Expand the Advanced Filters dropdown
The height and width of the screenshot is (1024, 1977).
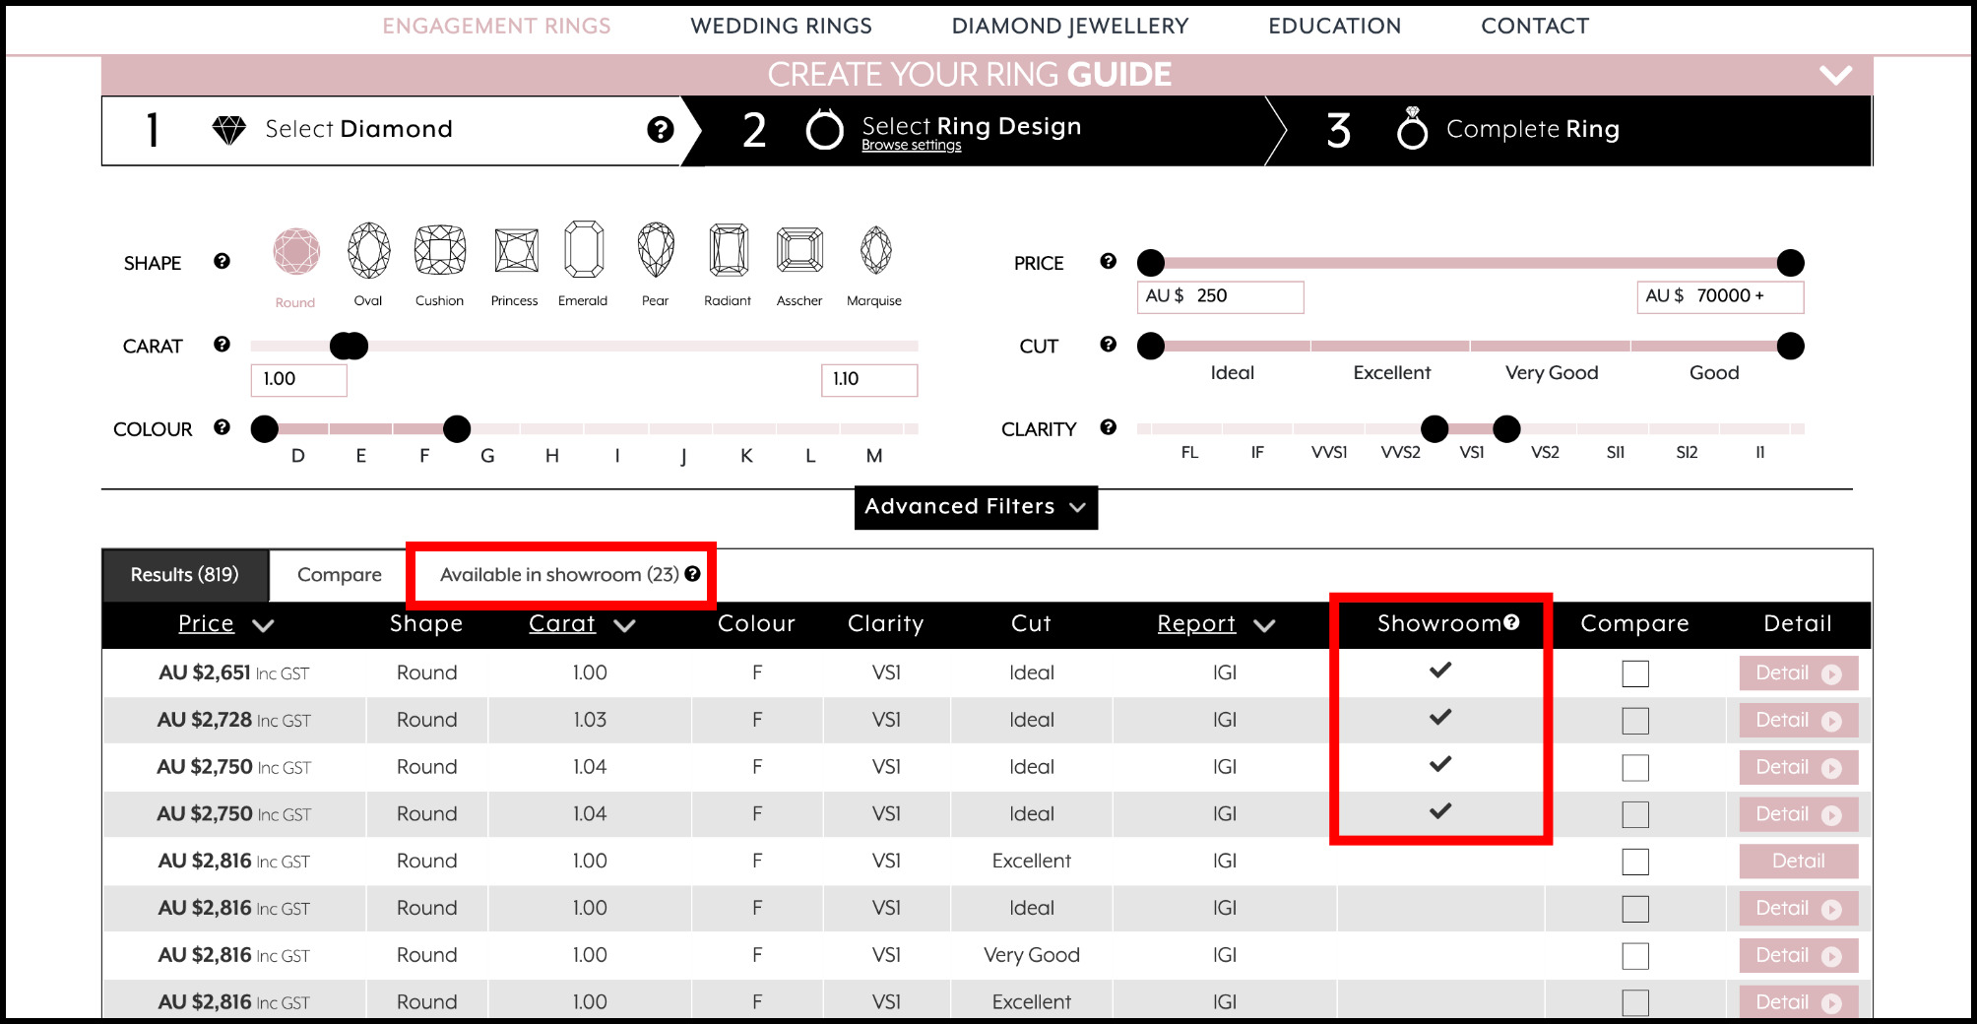(975, 507)
